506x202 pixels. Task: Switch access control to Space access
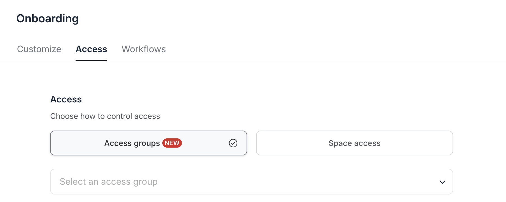354,143
